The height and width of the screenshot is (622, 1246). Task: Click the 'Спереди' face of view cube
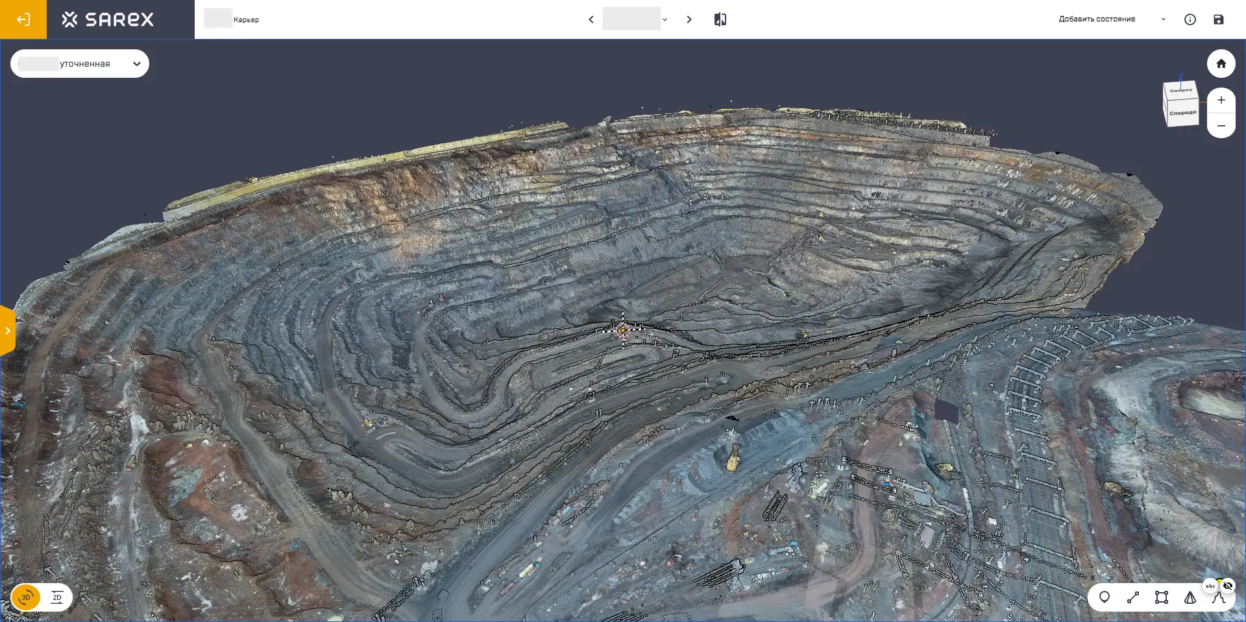click(x=1182, y=114)
